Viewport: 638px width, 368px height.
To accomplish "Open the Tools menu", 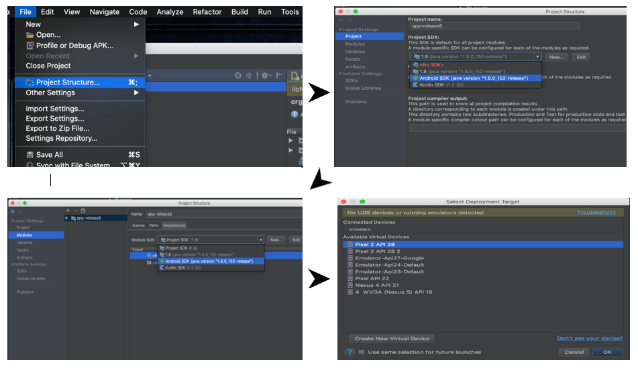I will point(290,12).
